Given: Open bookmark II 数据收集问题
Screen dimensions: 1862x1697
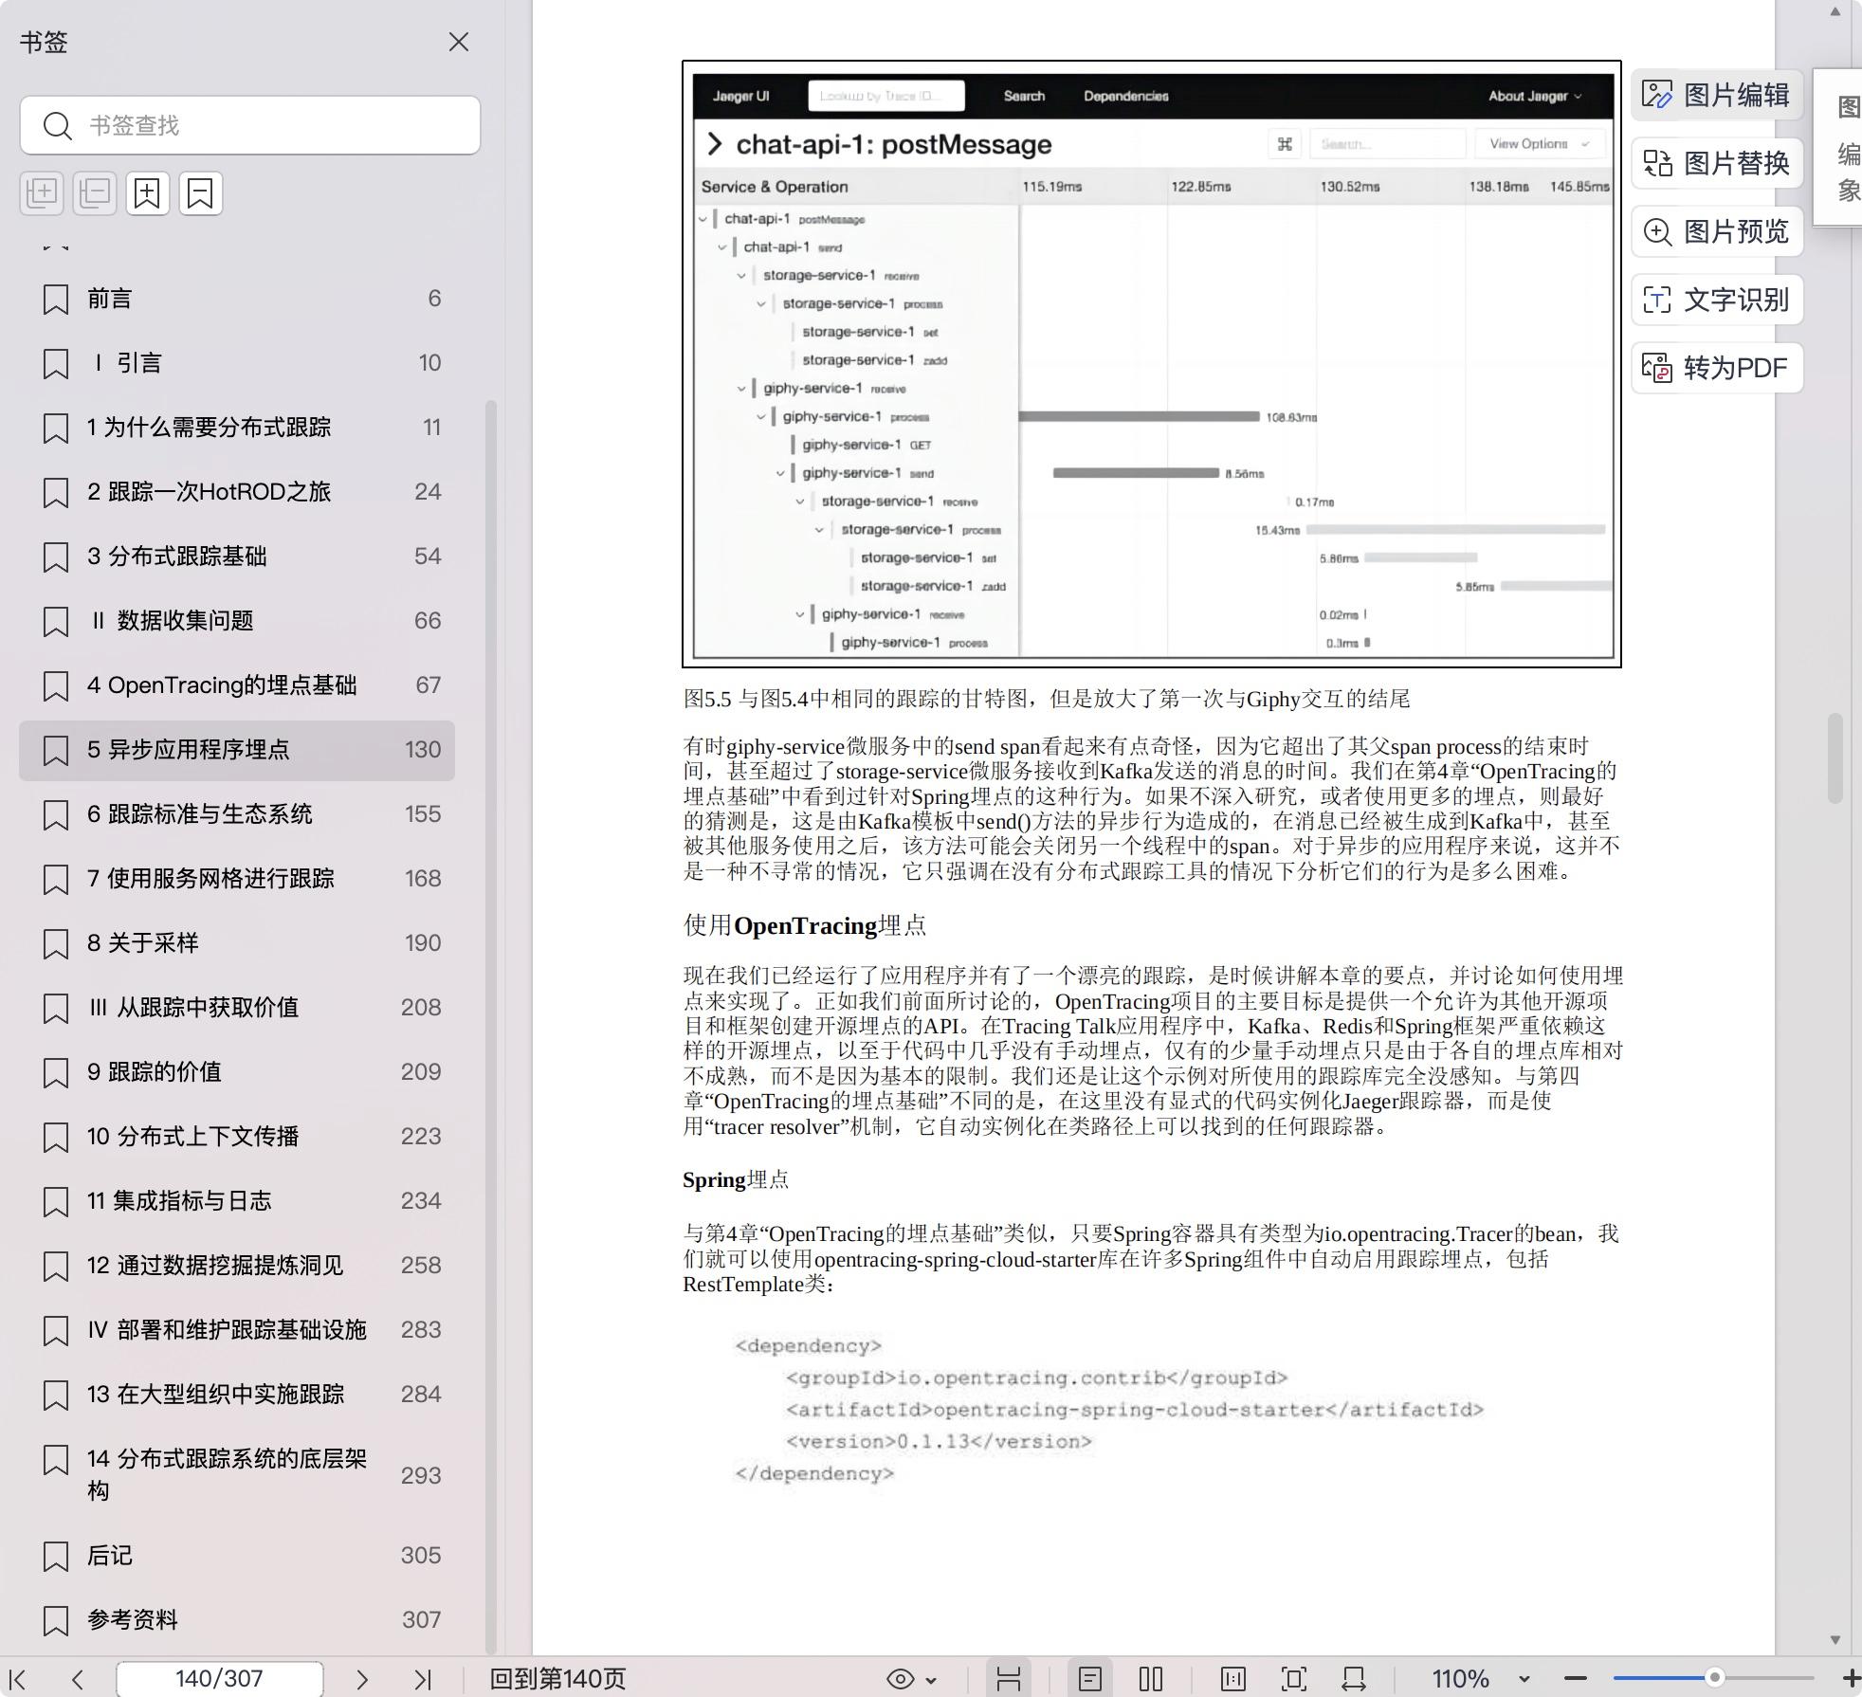Looking at the screenshot, I should 237,621.
